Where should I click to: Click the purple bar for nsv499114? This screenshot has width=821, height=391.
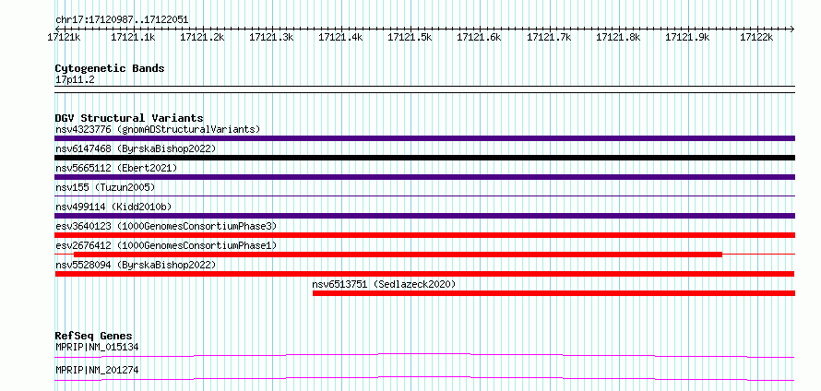click(424, 216)
